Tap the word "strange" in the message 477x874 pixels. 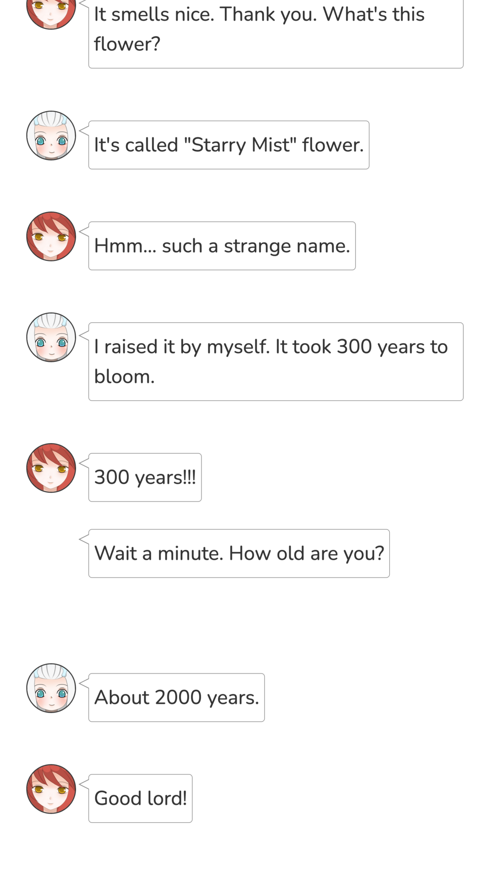click(x=257, y=246)
